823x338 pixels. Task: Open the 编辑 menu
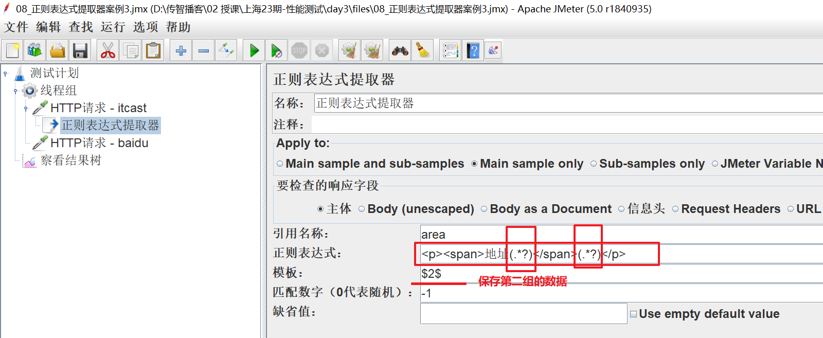point(48,27)
